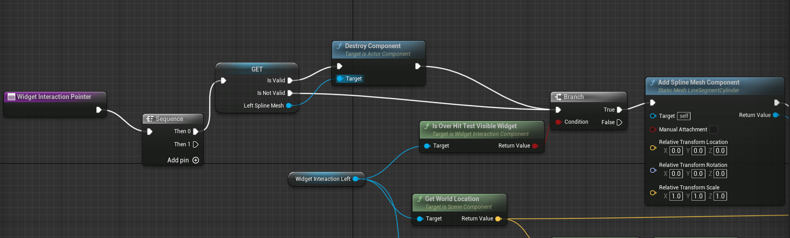This screenshot has height=238, width=790.
Task: Select the GET node header
Action: tap(257, 69)
